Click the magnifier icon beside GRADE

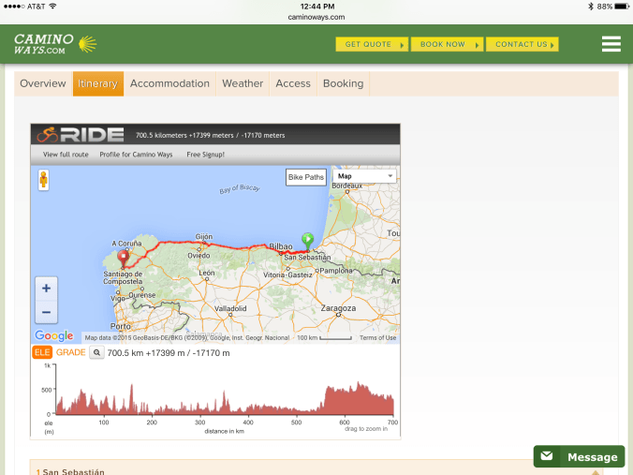pos(96,353)
